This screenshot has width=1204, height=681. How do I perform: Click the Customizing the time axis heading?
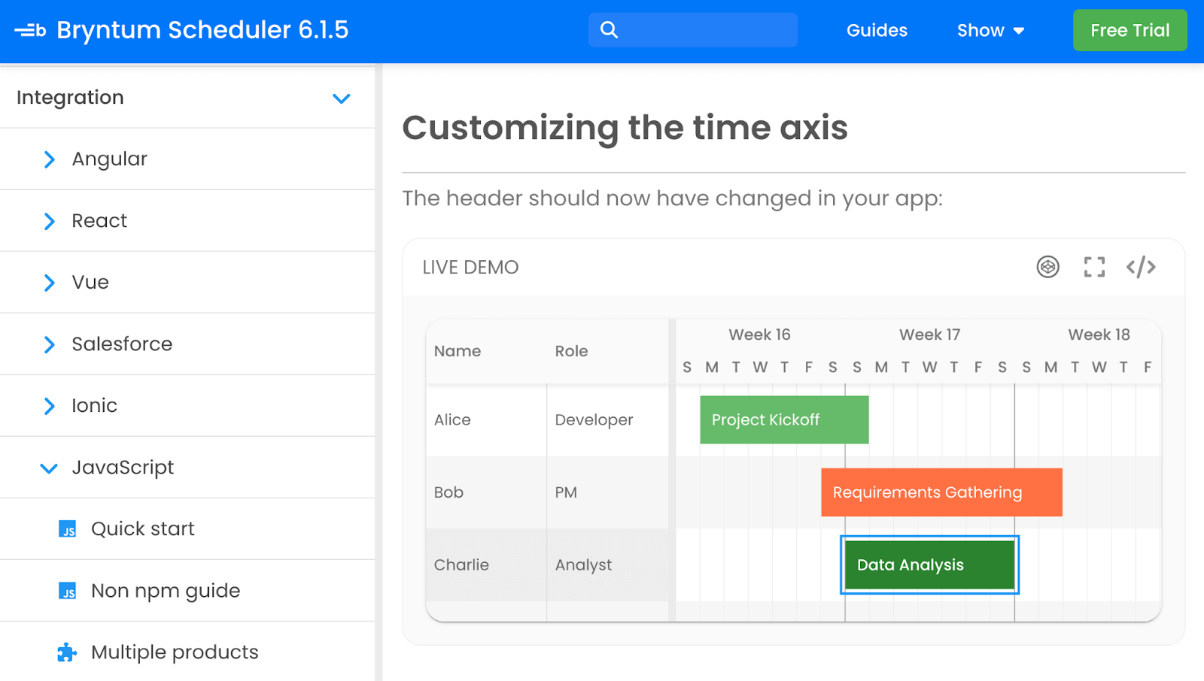coord(625,128)
